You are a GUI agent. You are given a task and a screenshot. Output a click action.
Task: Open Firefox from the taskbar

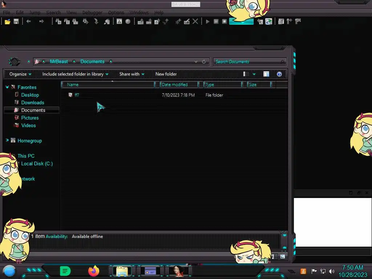click(x=94, y=271)
